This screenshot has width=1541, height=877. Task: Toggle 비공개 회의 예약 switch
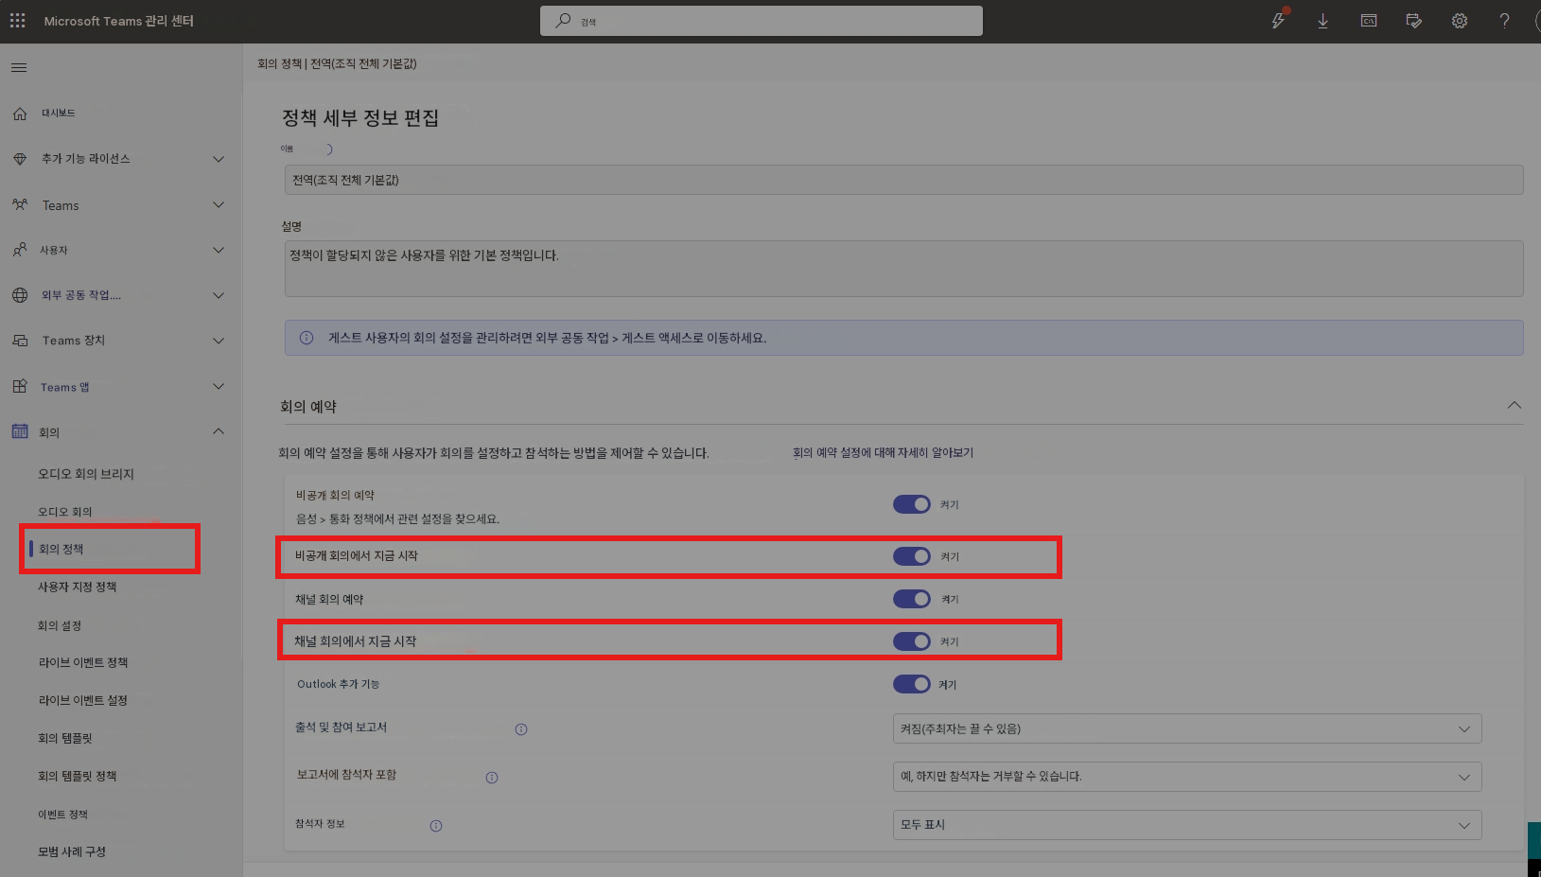point(912,504)
